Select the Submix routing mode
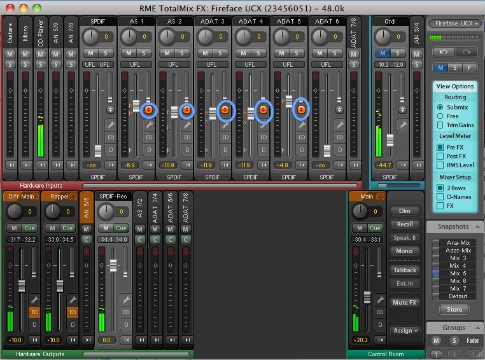The width and height of the screenshot is (485, 360). coord(440,107)
